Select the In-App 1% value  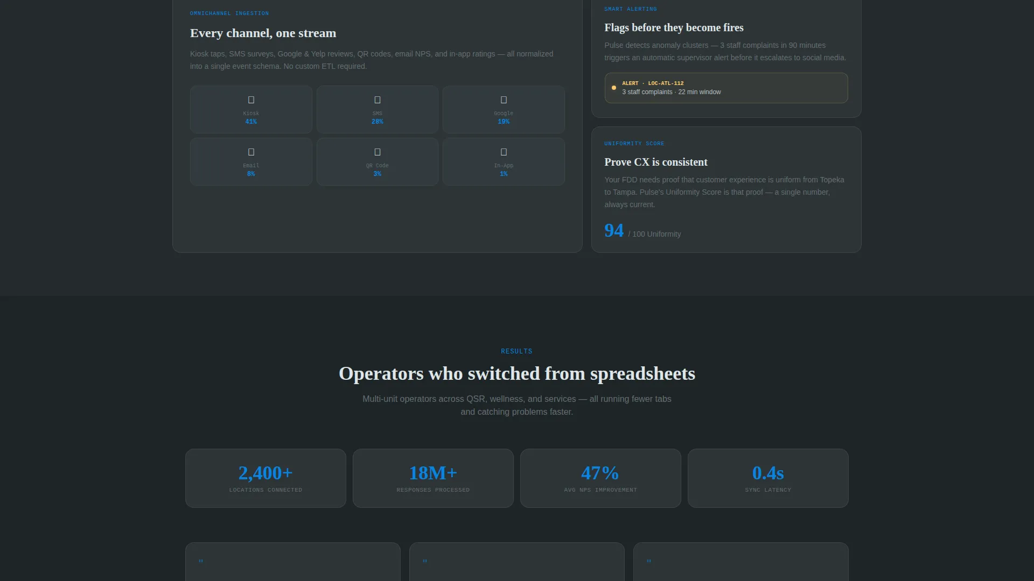tap(504, 174)
